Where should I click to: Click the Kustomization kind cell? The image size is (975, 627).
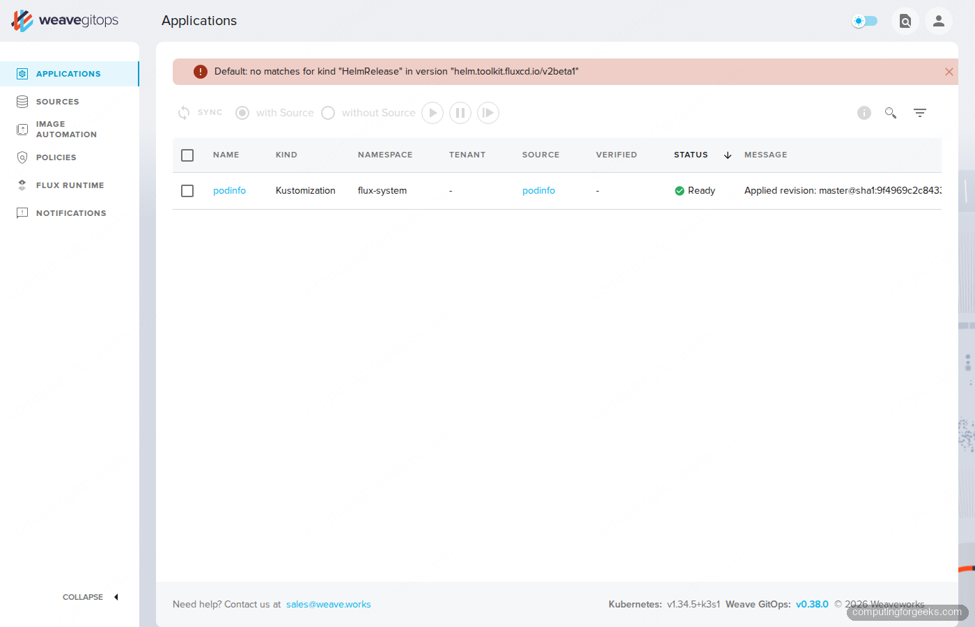pos(306,190)
